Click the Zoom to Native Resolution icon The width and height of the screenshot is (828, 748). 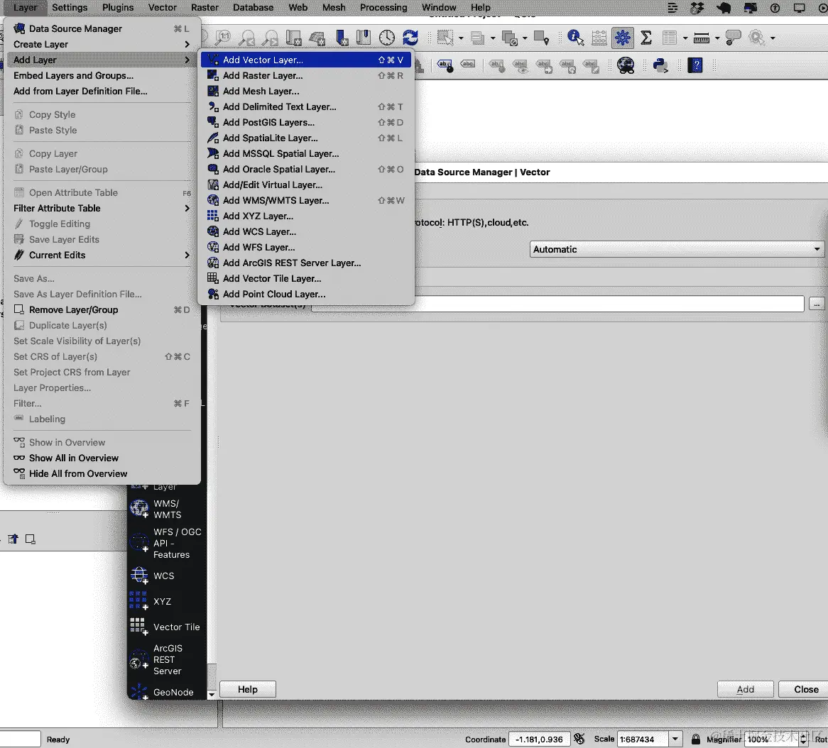click(223, 38)
